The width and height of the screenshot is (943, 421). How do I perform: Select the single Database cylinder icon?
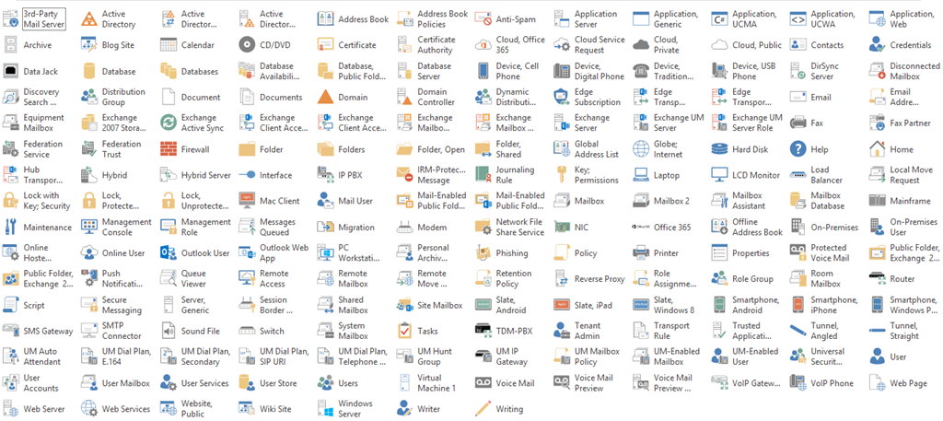[89, 71]
